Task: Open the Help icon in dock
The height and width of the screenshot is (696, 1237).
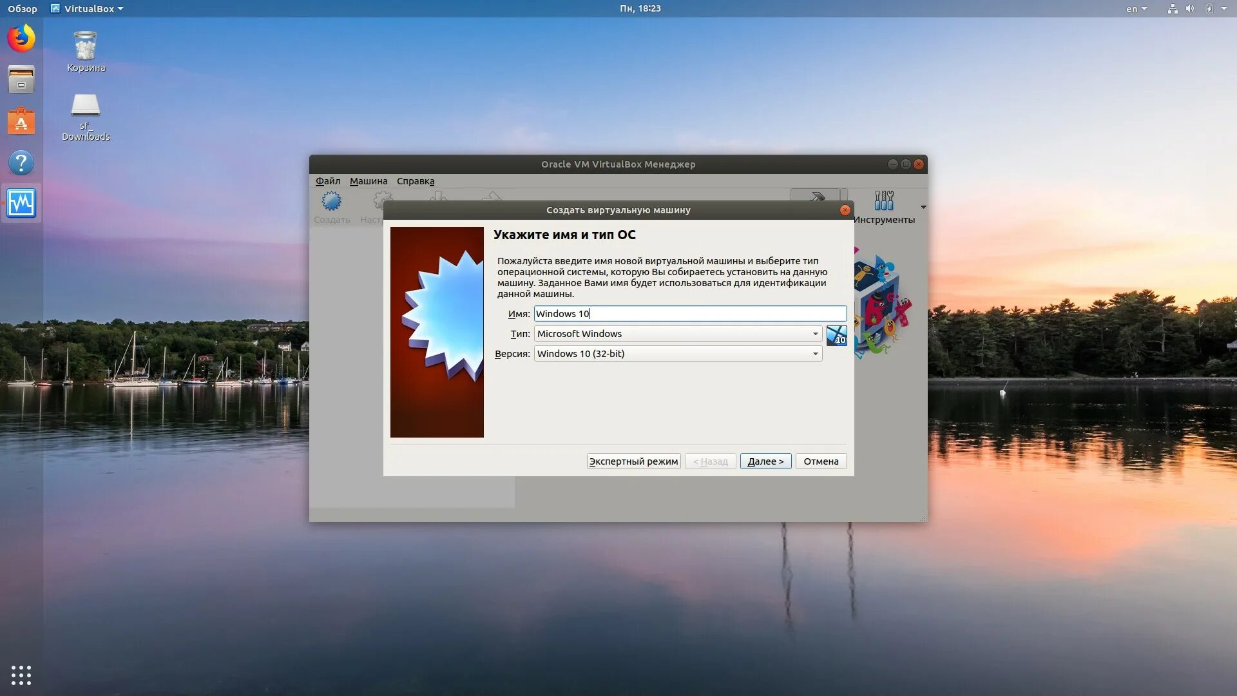Action: point(21,162)
